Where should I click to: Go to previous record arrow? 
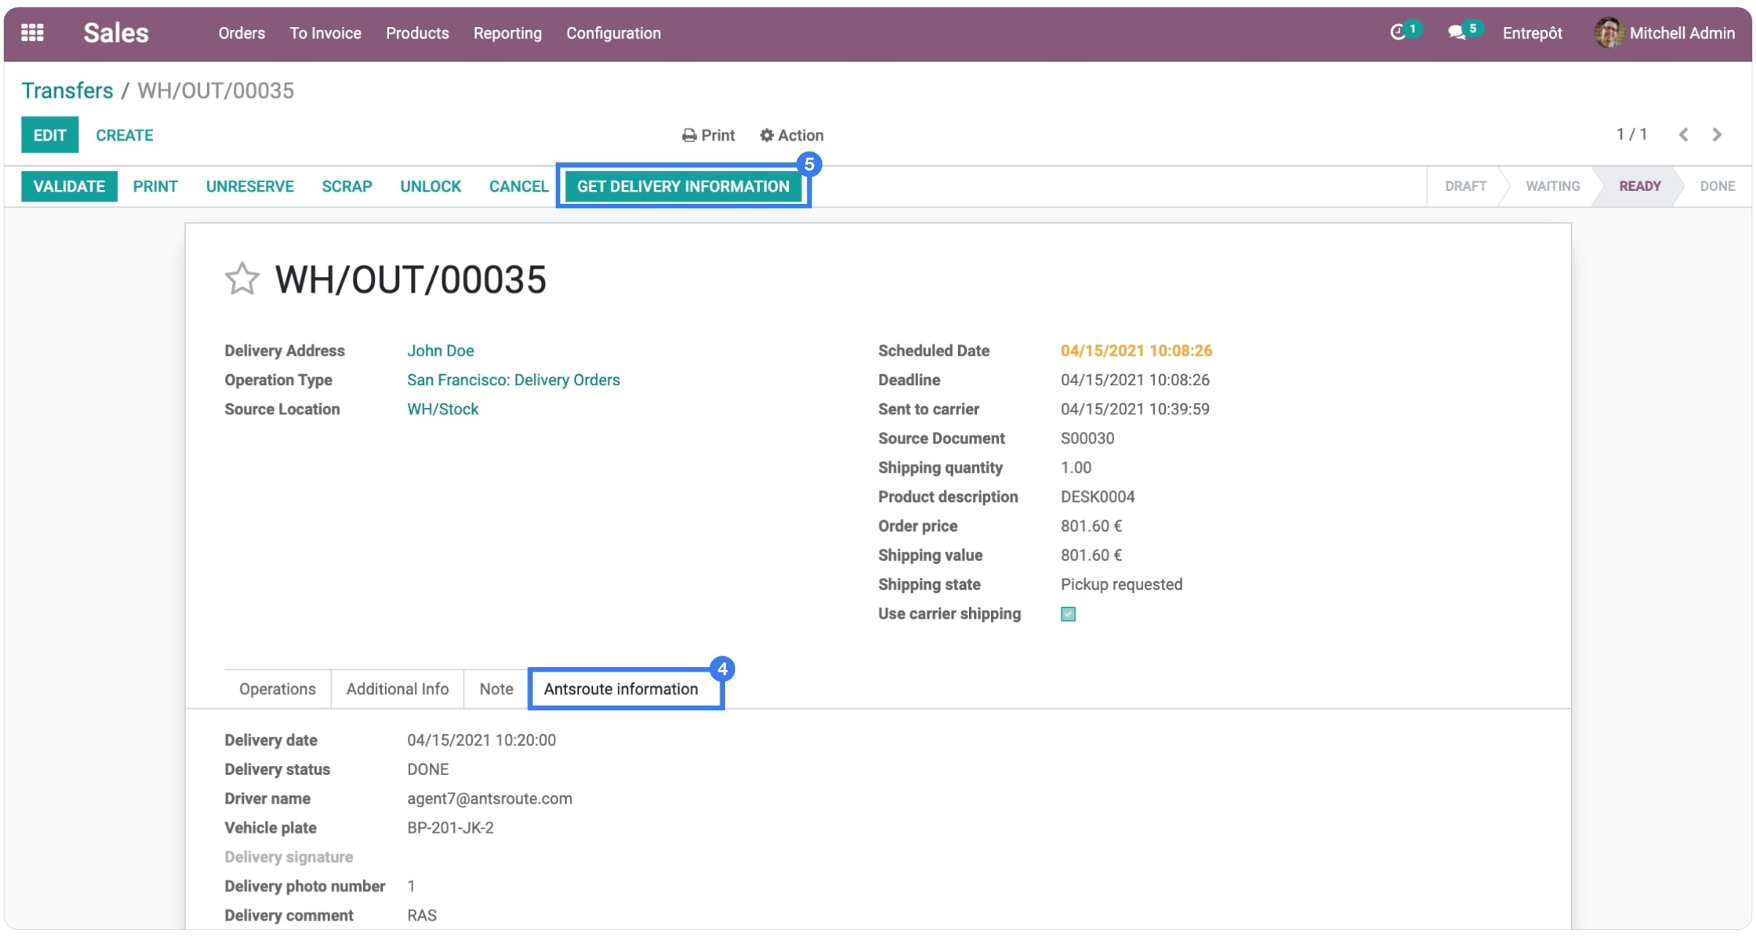click(x=1683, y=135)
